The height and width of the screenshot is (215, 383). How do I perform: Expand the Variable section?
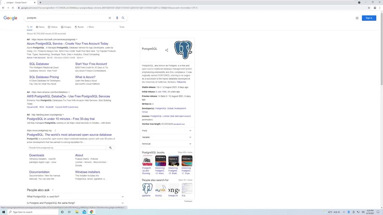pos(167,137)
